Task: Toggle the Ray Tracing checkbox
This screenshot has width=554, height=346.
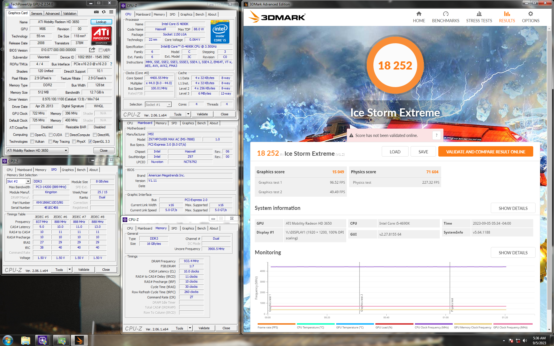Action: coord(50,141)
